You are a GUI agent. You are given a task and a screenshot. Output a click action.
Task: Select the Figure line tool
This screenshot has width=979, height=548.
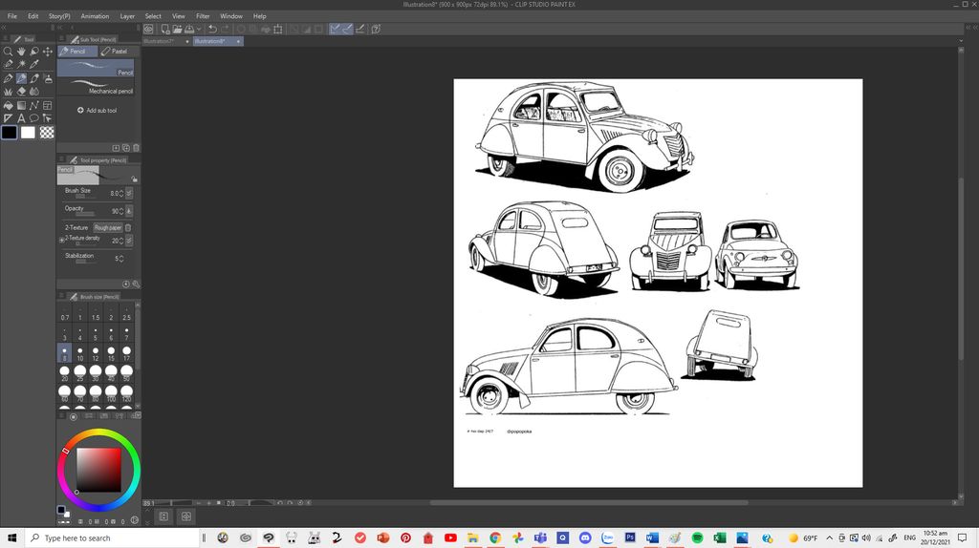tap(34, 105)
